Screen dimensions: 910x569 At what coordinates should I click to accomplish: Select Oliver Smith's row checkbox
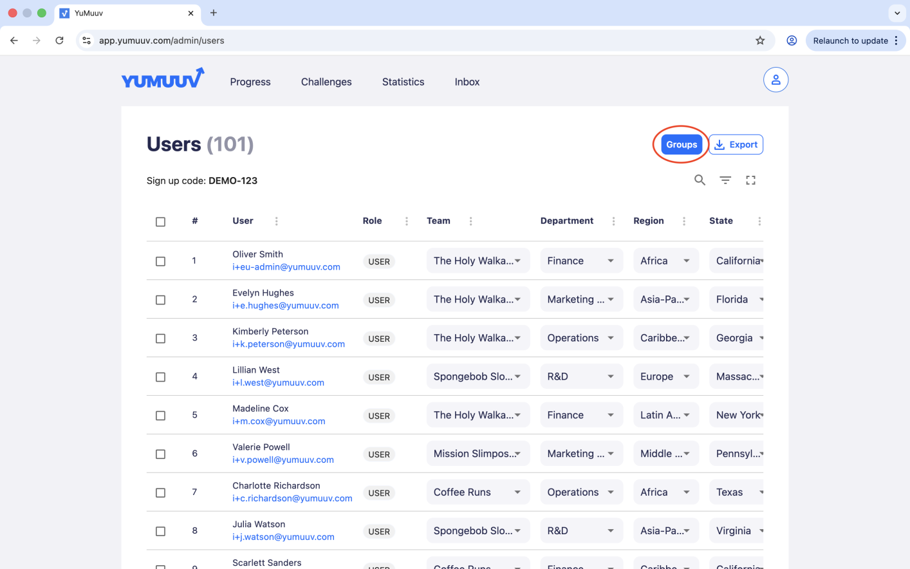(x=161, y=261)
